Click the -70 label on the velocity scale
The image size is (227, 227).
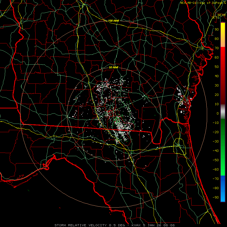[x=216, y=179]
